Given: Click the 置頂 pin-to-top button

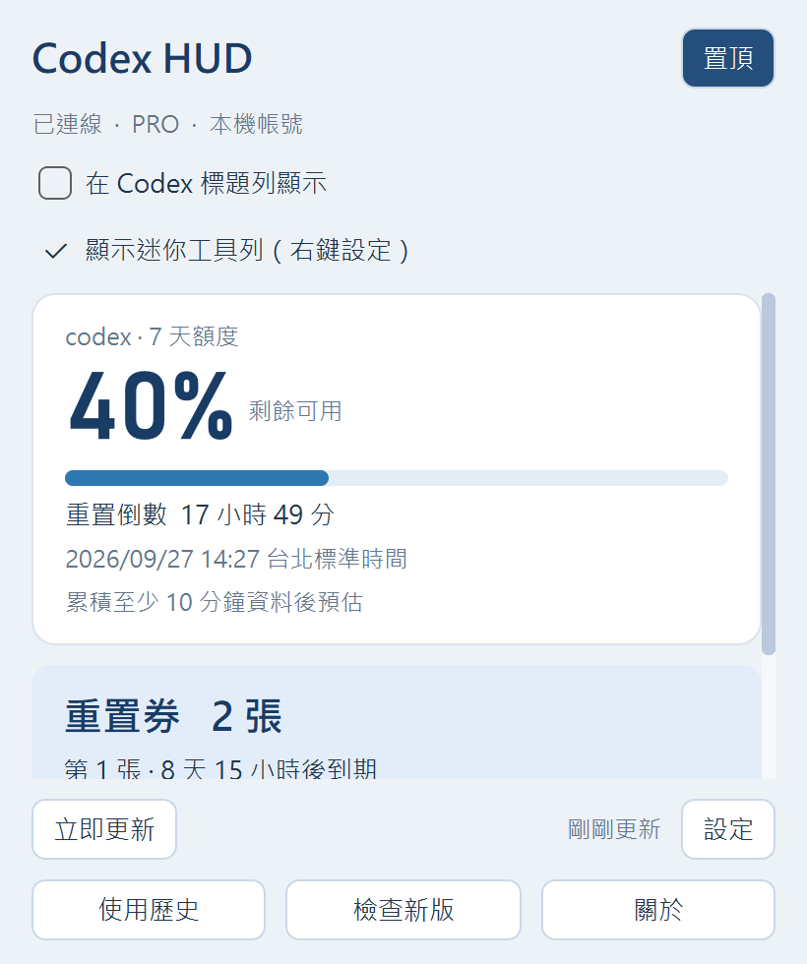Looking at the screenshot, I should (727, 58).
